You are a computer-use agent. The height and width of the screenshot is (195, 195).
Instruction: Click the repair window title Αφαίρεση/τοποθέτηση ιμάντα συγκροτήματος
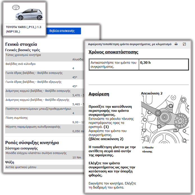[130, 44]
